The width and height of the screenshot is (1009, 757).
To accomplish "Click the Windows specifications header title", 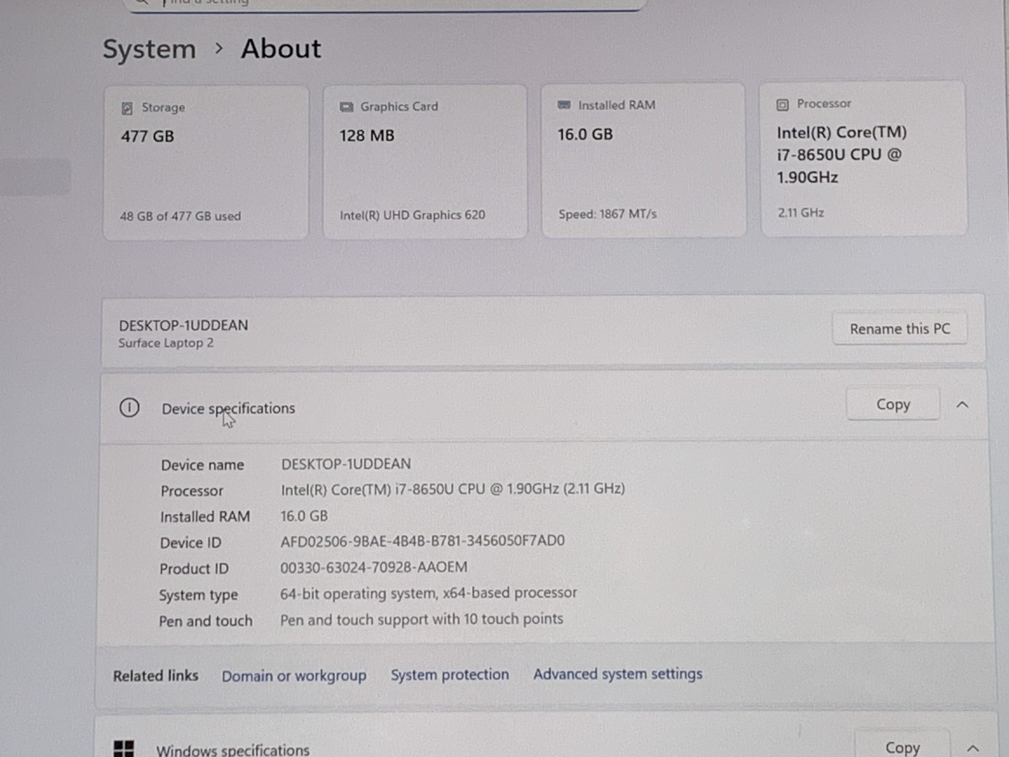I will tap(233, 749).
